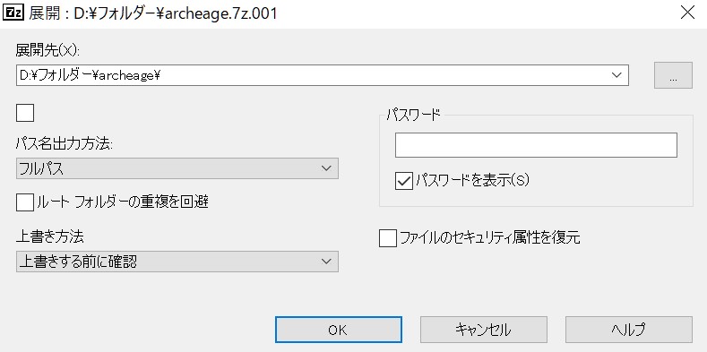Confirm extraction with the OK button

(x=338, y=330)
